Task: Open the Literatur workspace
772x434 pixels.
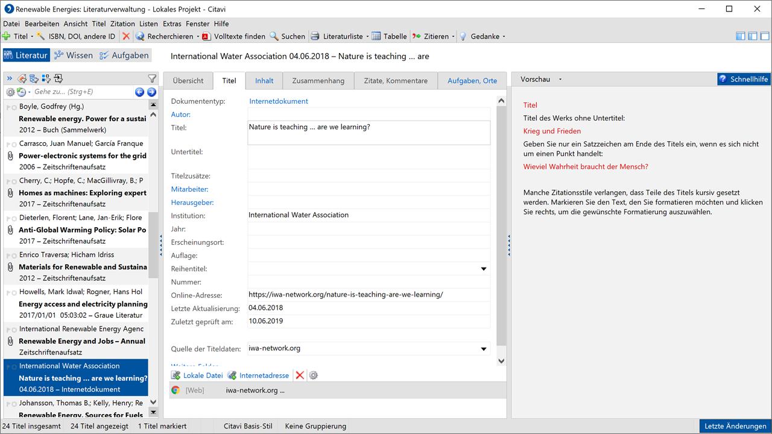Action: [25, 55]
